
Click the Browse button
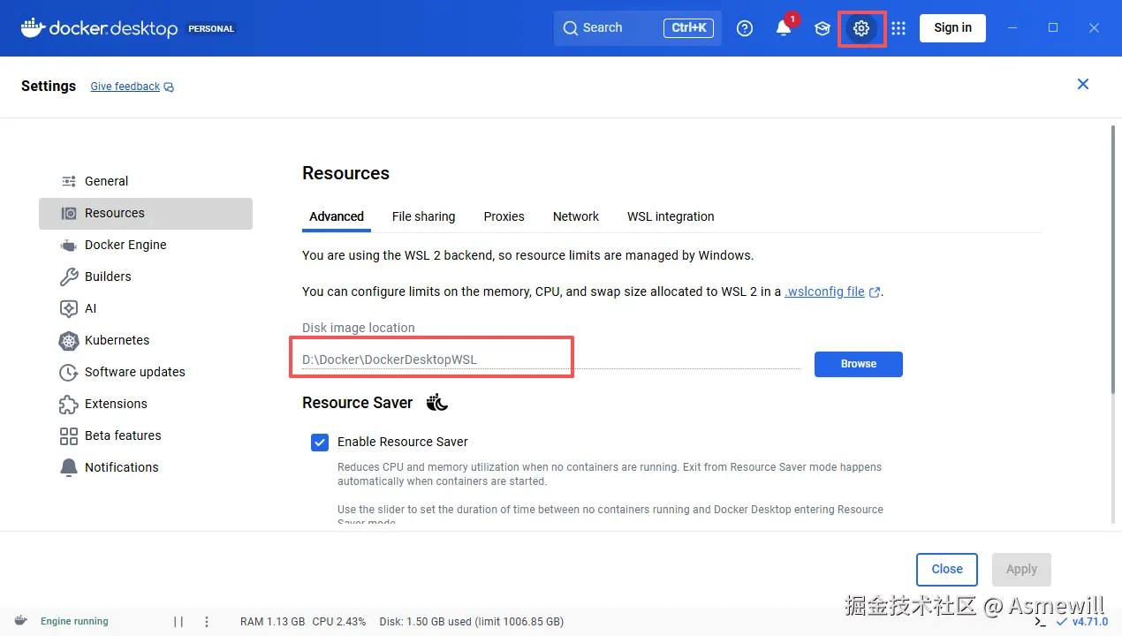[x=859, y=364]
